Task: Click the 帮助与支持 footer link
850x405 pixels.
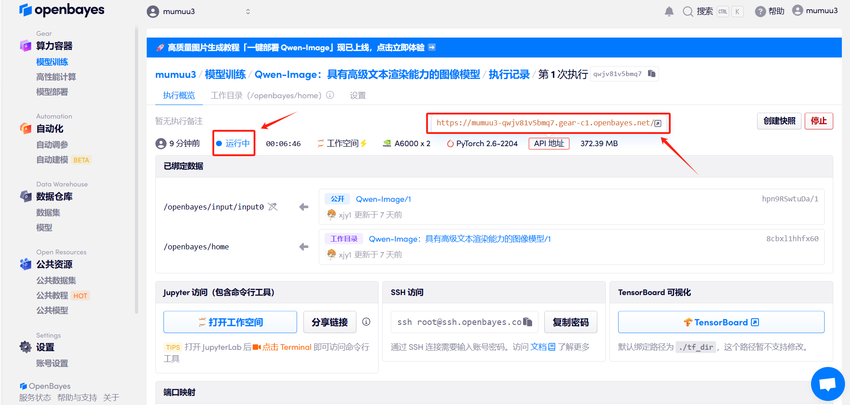Action: 77,397
